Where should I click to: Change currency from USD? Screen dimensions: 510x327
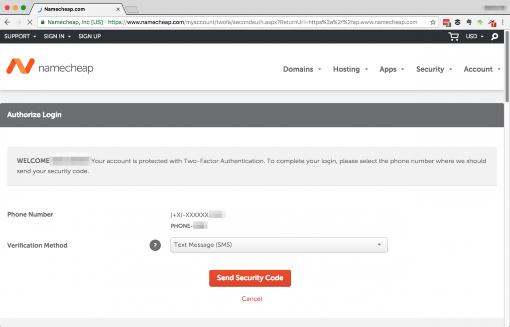[x=475, y=36]
